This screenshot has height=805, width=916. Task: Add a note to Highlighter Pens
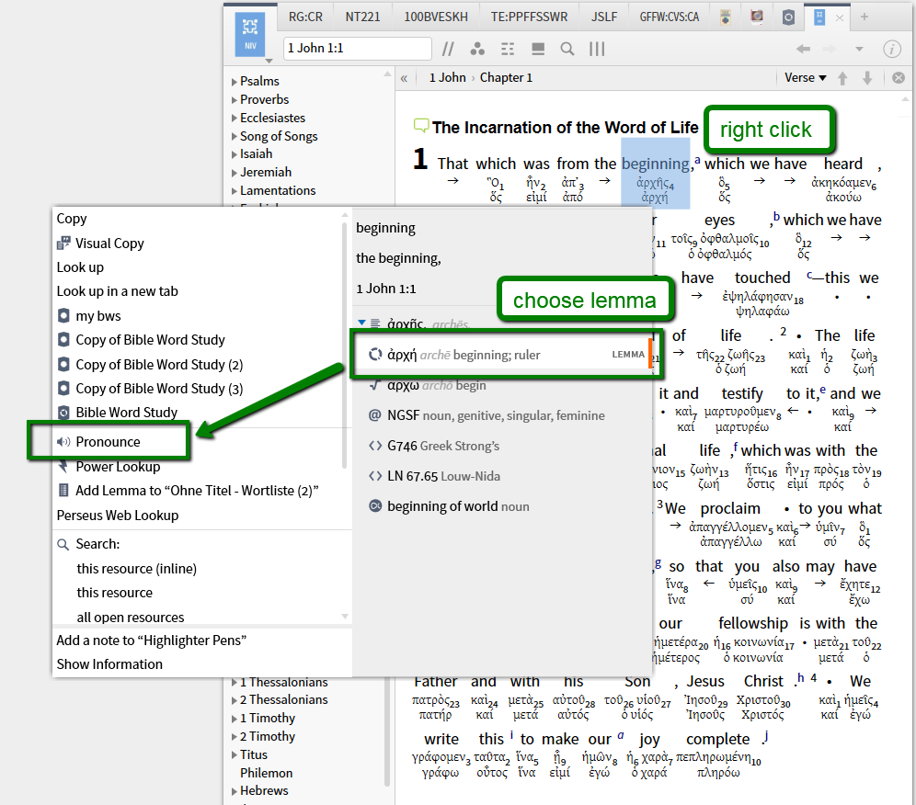pos(152,641)
